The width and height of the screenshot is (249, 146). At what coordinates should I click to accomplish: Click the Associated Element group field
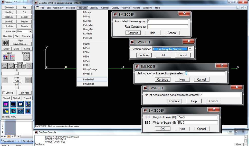(168, 21)
